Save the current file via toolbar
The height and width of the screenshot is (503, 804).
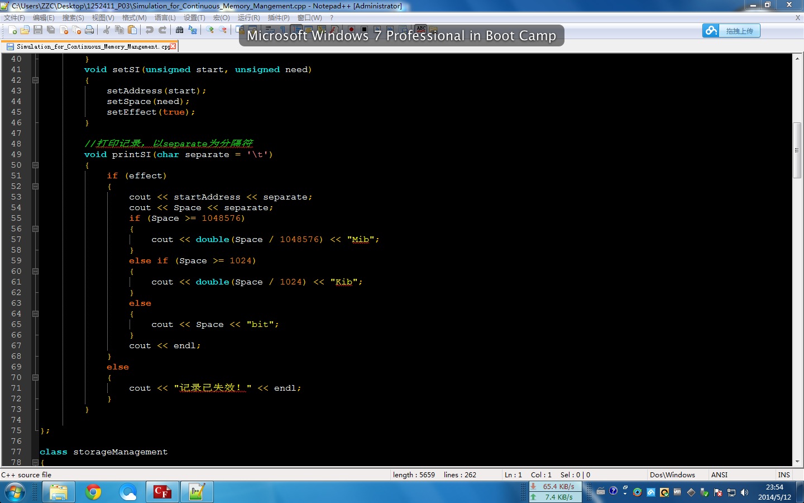coord(38,30)
